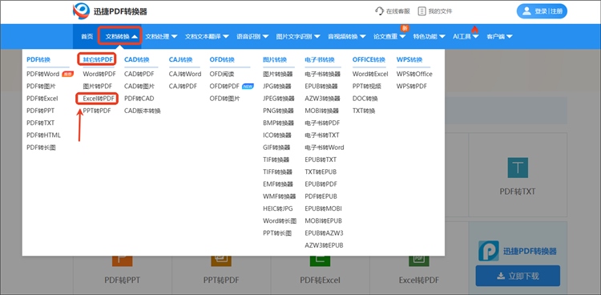Open the WPS转Office link
601x295 pixels.
coord(414,74)
